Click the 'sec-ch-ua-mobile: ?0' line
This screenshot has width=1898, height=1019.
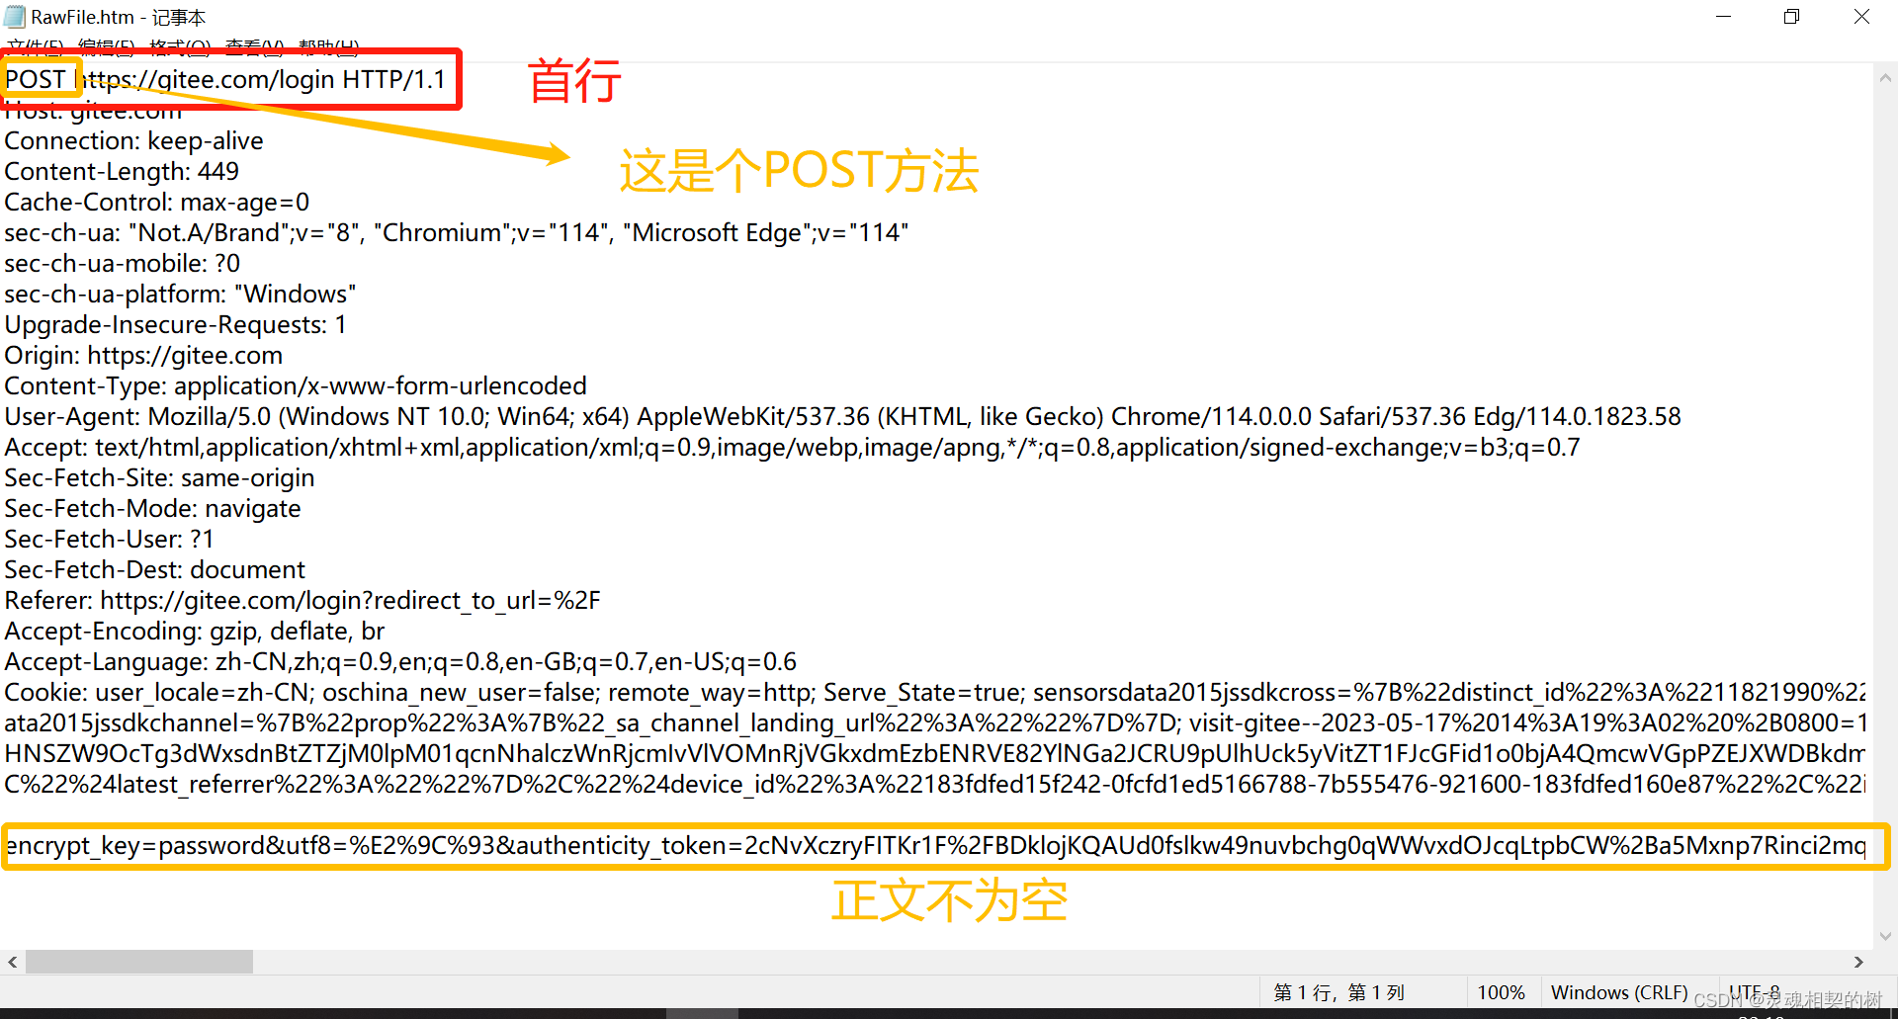(x=123, y=263)
